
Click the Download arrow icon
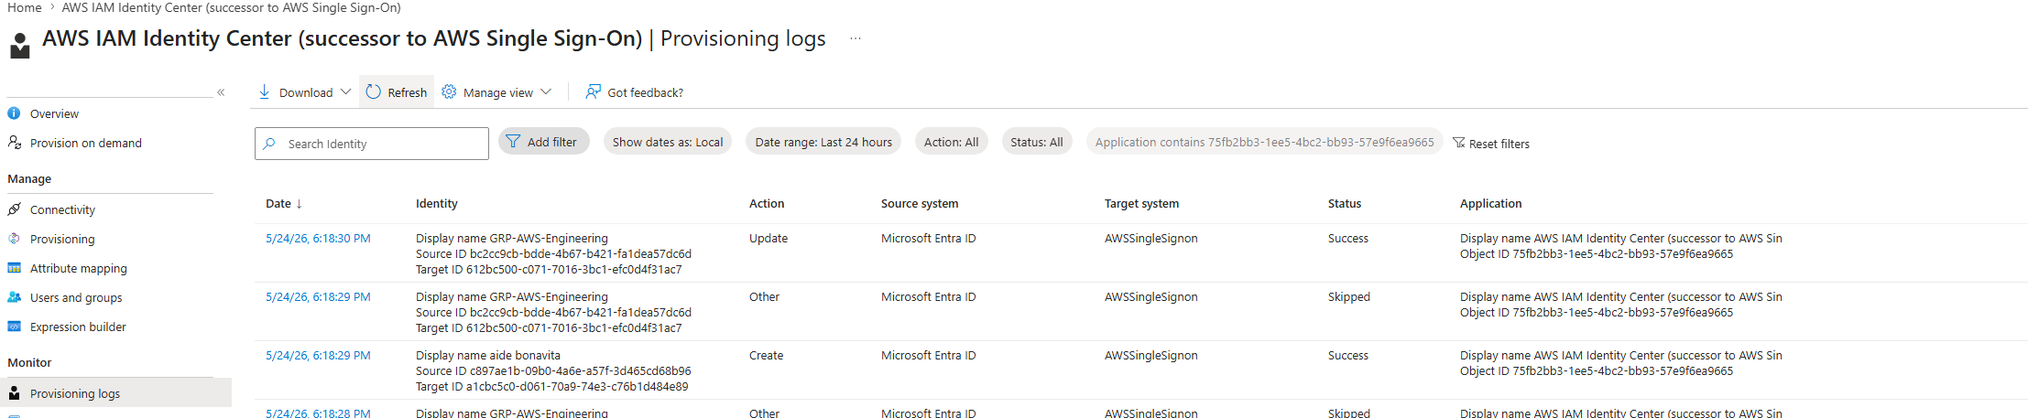[264, 91]
